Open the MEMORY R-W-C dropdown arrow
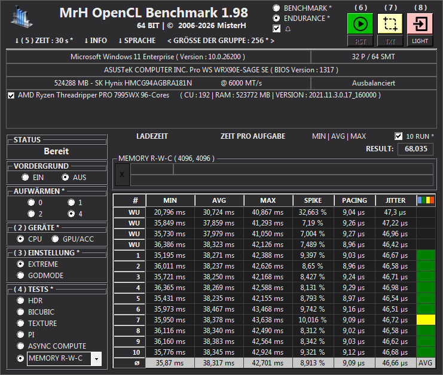 96,359
